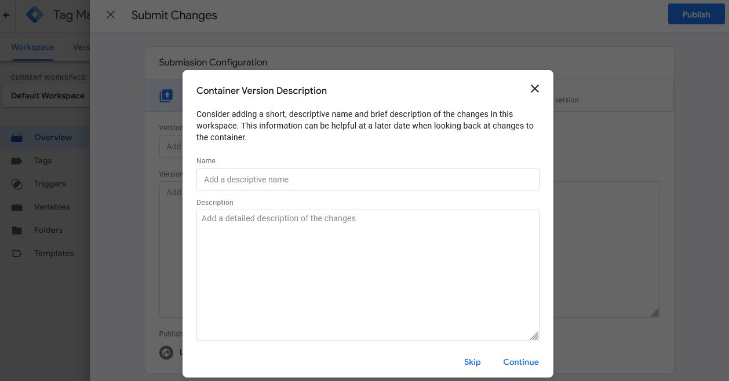Switch to the Workspace tab
The height and width of the screenshot is (381, 729).
[32, 47]
